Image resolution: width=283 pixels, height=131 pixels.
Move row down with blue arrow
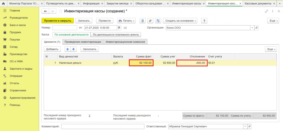pyautogui.click(x=74, y=49)
